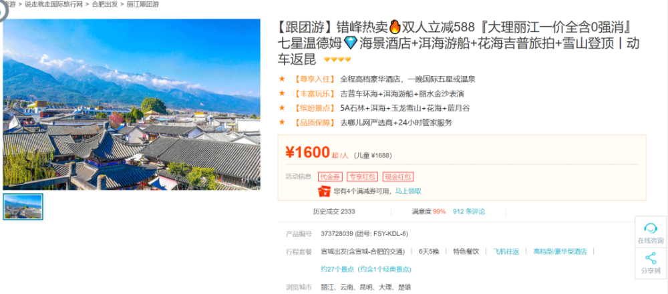Screen dimensions: 668x294
Task: Select the 现金红包 tag
Action: [398, 177]
